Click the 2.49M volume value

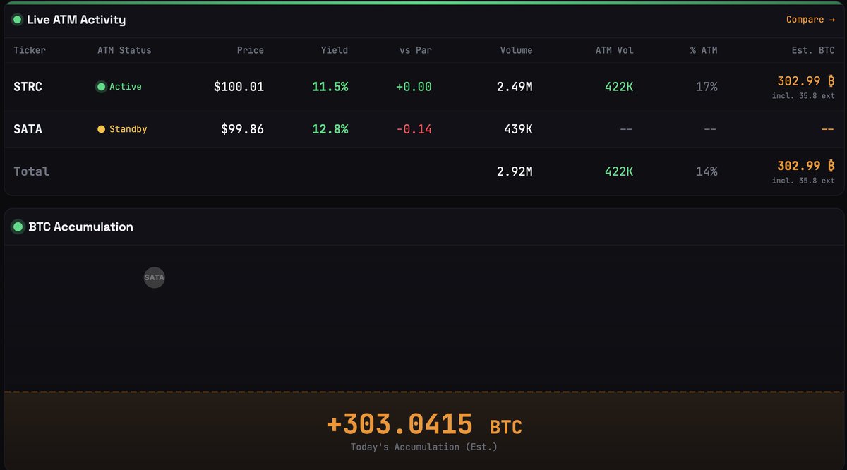click(515, 87)
